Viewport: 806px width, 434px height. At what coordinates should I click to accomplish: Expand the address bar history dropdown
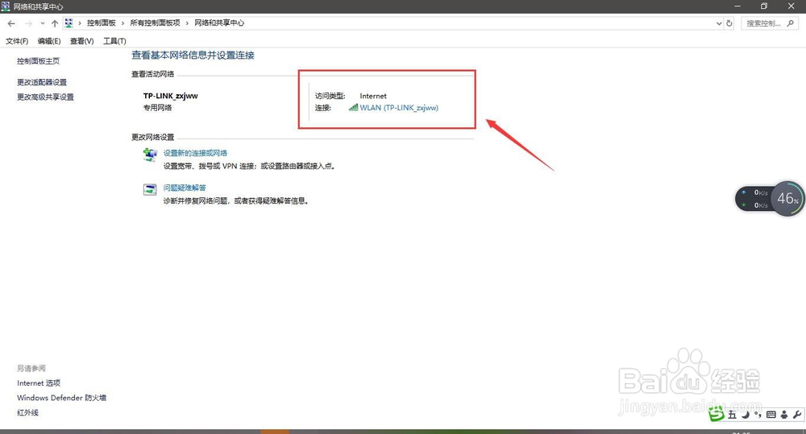(x=719, y=23)
